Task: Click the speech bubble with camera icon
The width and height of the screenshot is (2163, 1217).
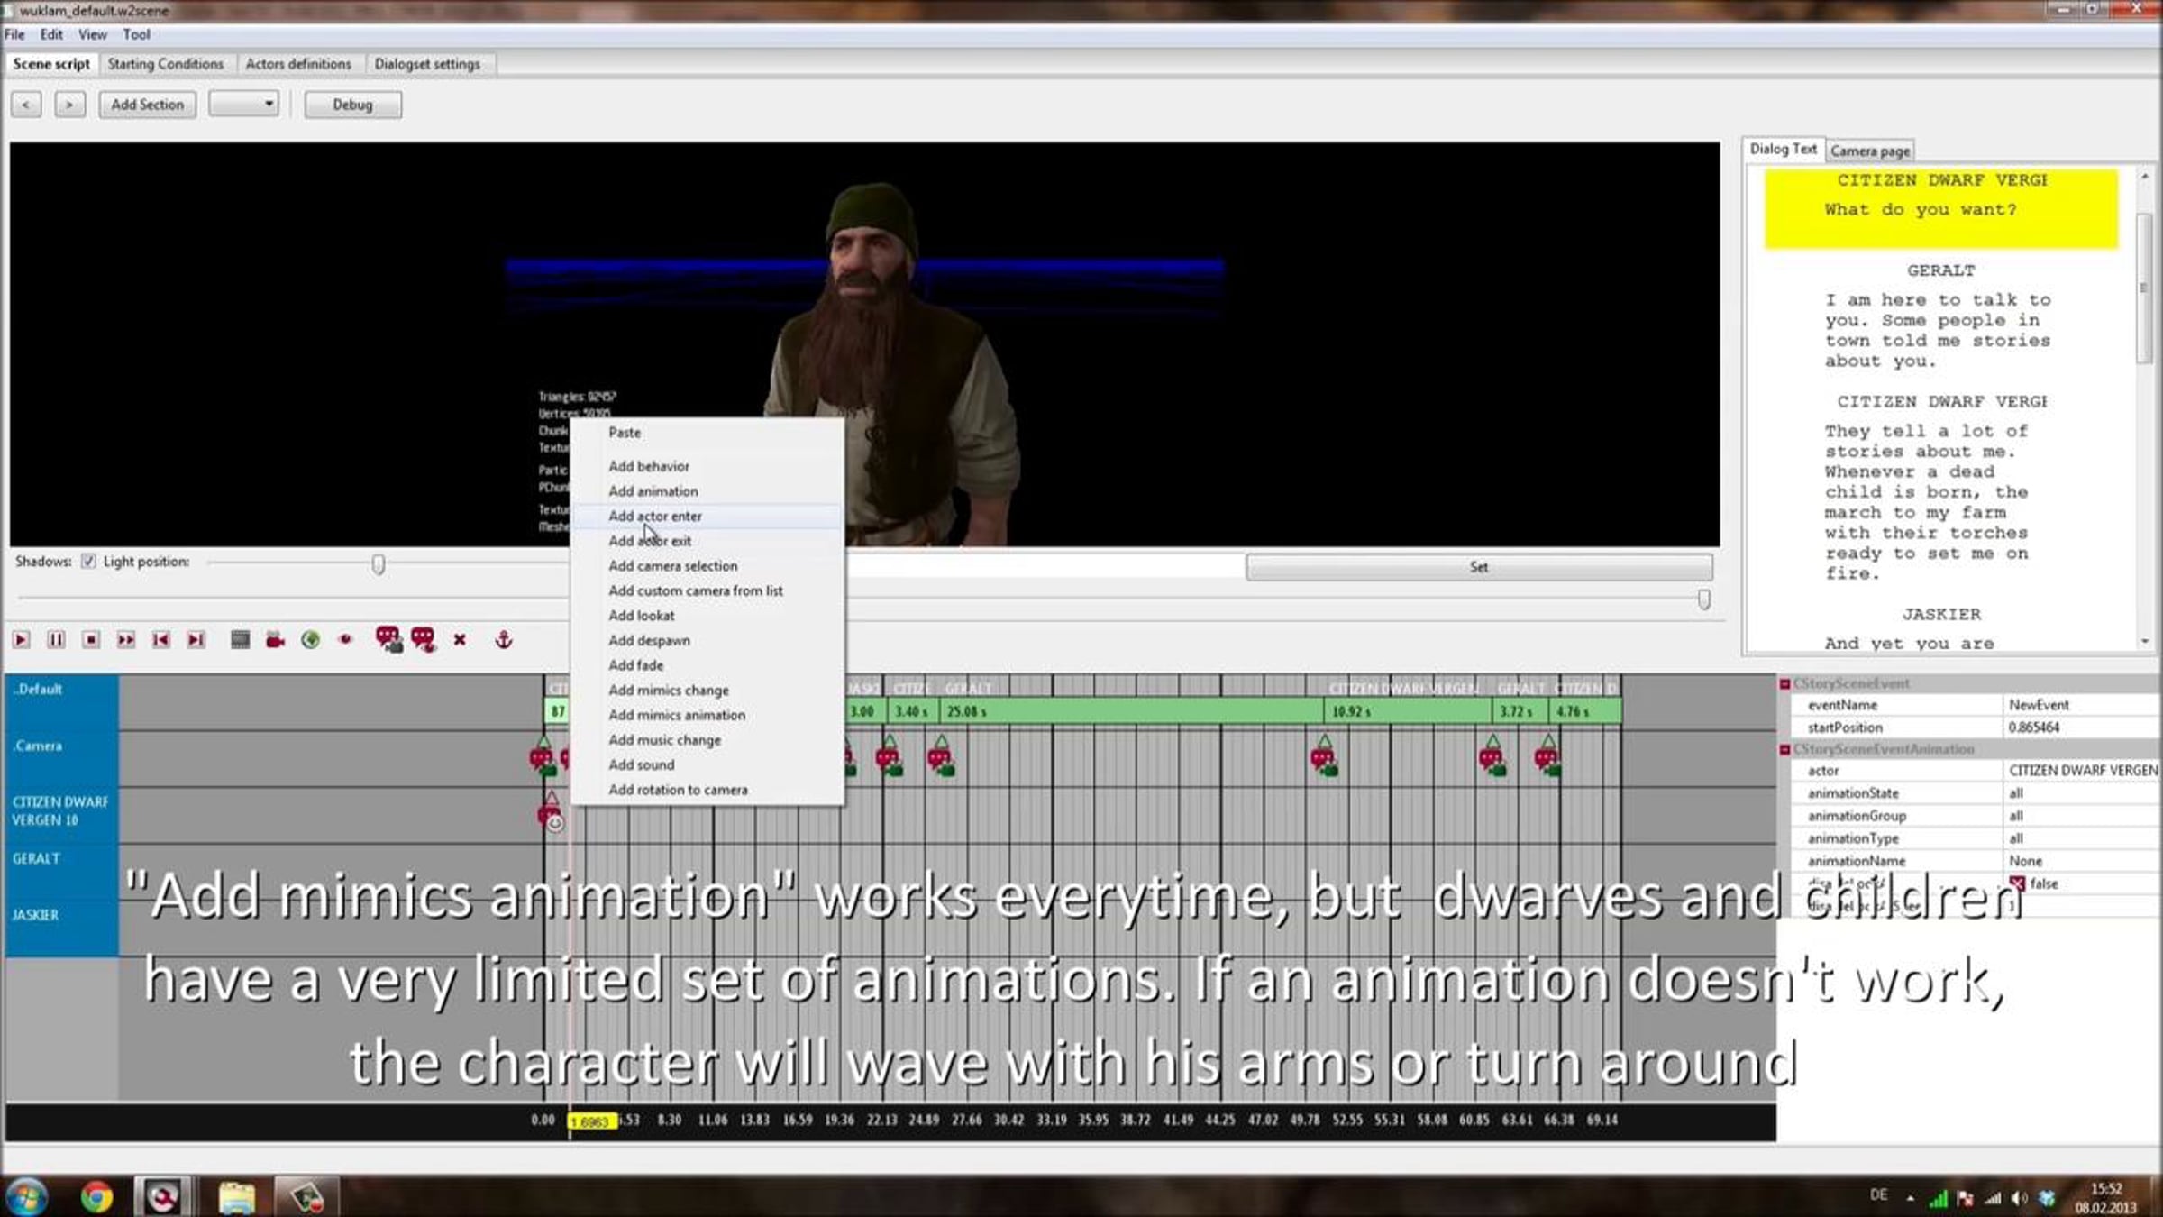Action: click(388, 639)
